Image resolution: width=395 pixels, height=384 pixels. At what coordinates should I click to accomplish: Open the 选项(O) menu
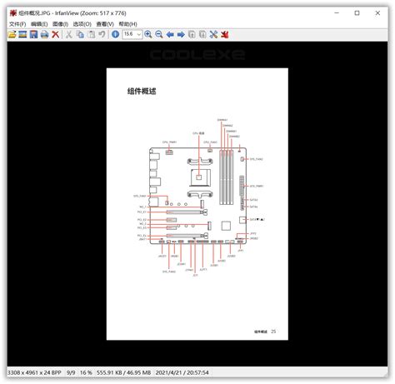82,24
